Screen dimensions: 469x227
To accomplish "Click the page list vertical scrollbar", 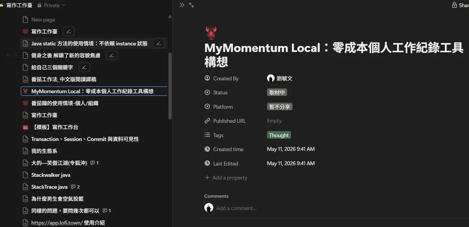I will (170, 86).
